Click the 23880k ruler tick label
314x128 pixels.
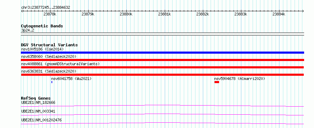coord(126,14)
